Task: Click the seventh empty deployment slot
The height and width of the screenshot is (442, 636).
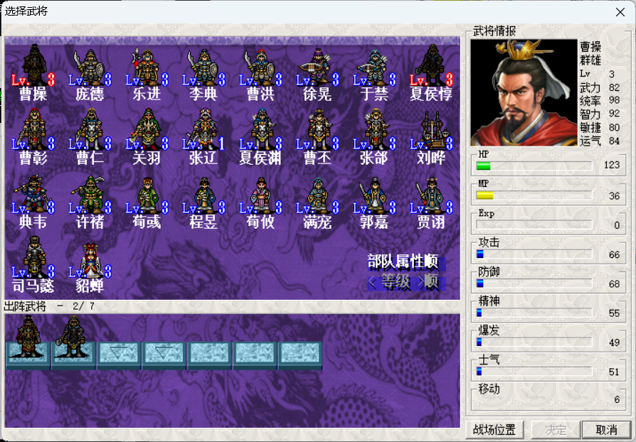Action: point(300,355)
